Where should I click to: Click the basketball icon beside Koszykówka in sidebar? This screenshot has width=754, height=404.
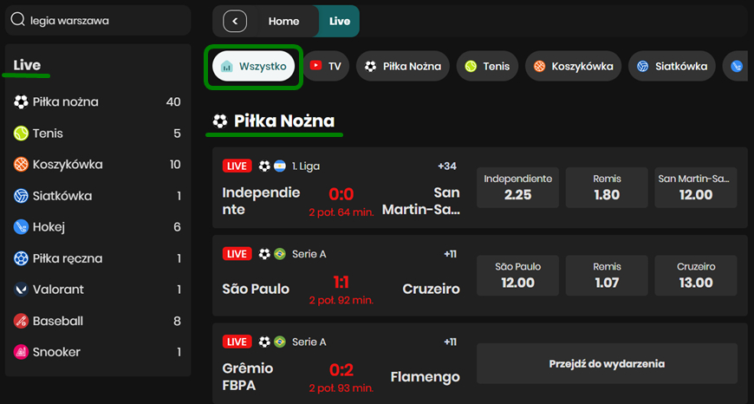pos(21,165)
